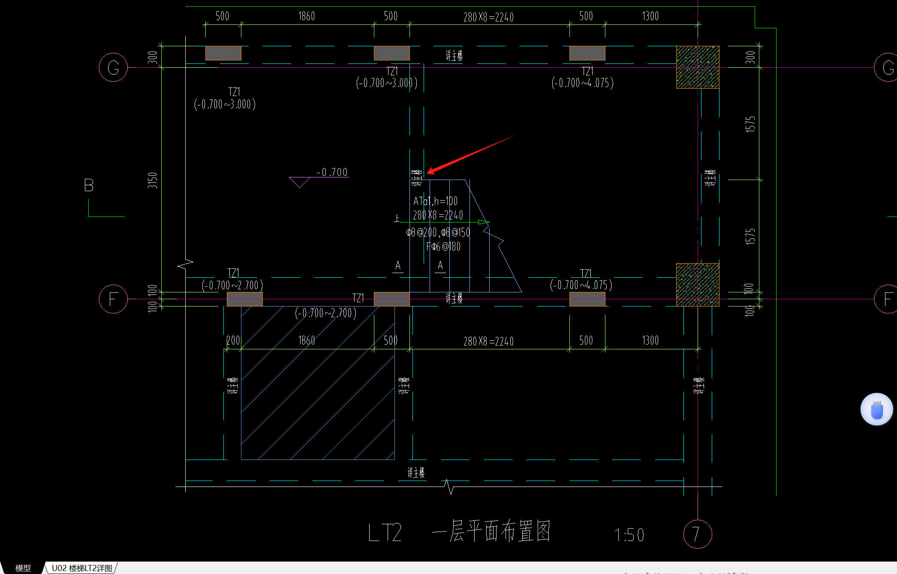Select the LT2 一层平面布置图 drawing title
Image resolution: width=897 pixels, height=574 pixels.
click(x=459, y=532)
